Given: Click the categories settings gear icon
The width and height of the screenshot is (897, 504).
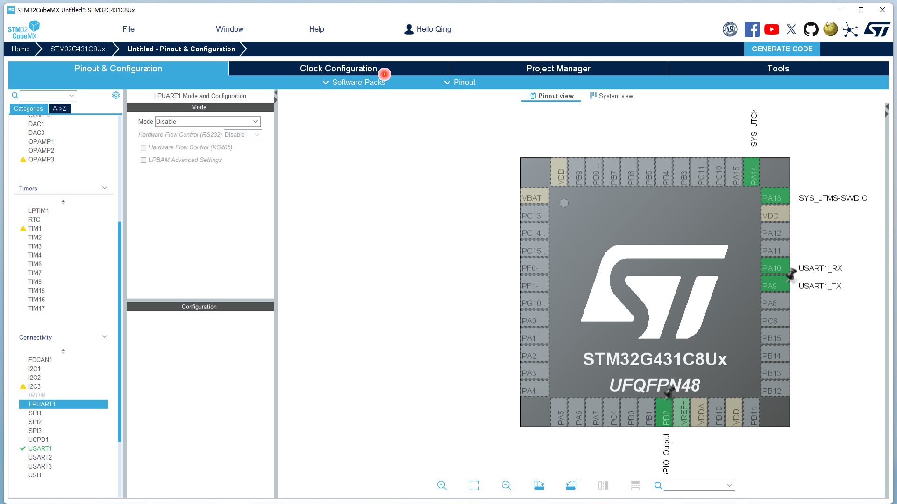Looking at the screenshot, I should click(x=116, y=95).
